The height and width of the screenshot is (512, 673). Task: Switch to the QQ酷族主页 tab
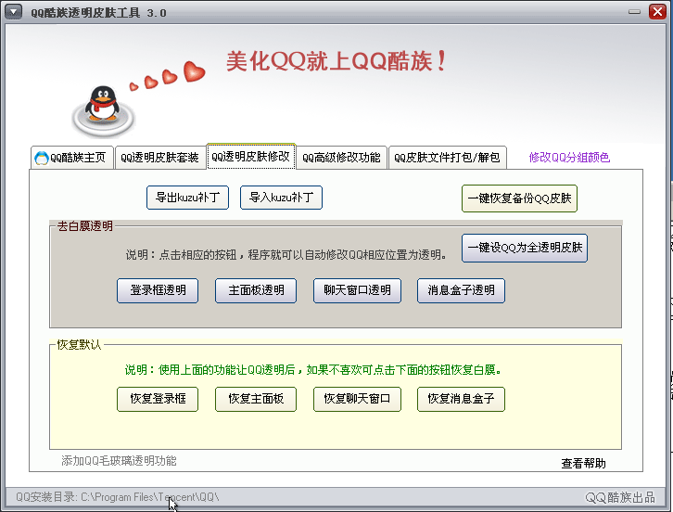[72, 158]
